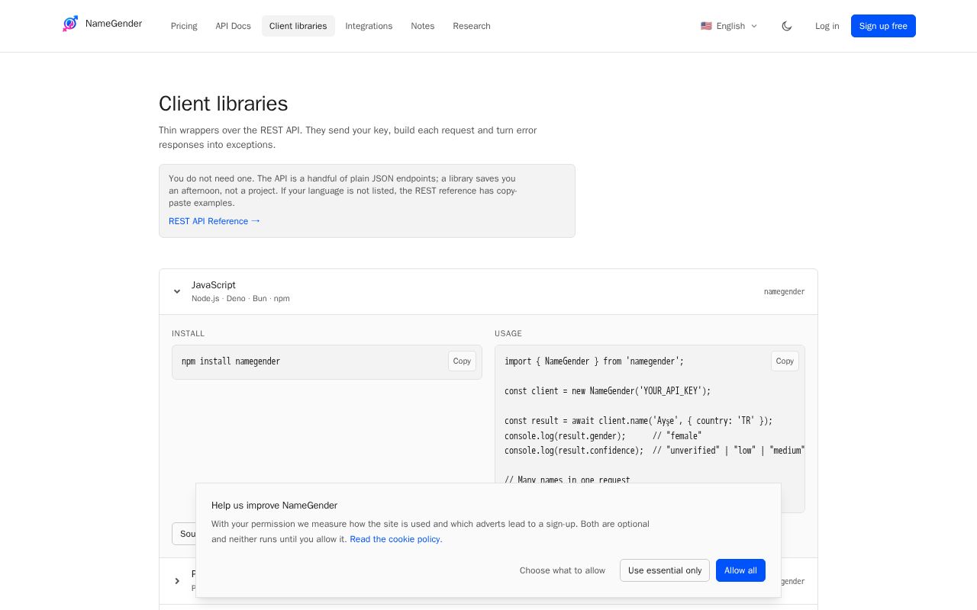The image size is (977, 610).
Task: Open the Pricing page
Action: (184, 26)
